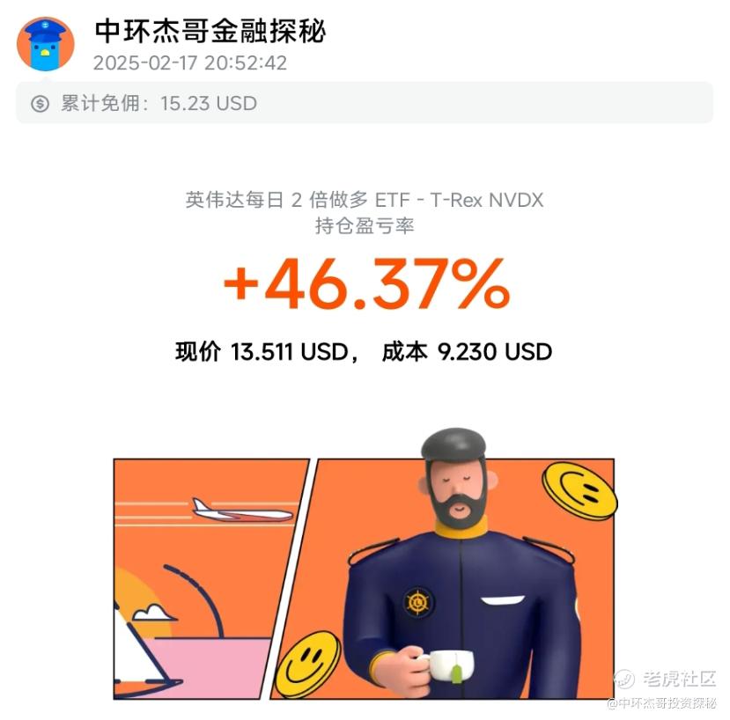Image resolution: width=730 pixels, height=720 pixels.
Task: Click the 2025-02-17 20:52:42 timestamp
Action: (190, 63)
